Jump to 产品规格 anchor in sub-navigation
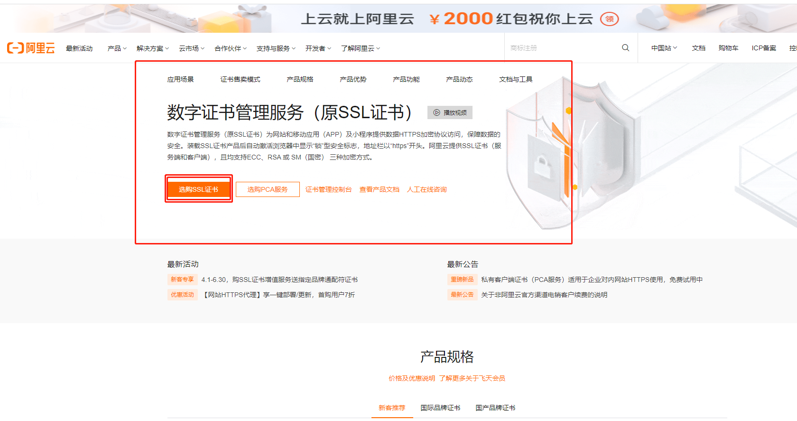This screenshot has height=421, width=797. [x=300, y=79]
